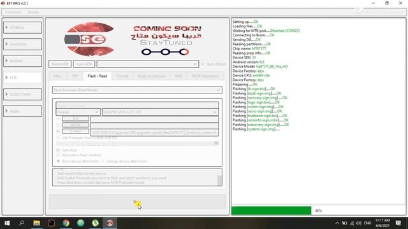Image resolution: width=408 pixels, height=229 pixels.
Task: Click the AUTH file path field
Action: (x=154, y=126)
